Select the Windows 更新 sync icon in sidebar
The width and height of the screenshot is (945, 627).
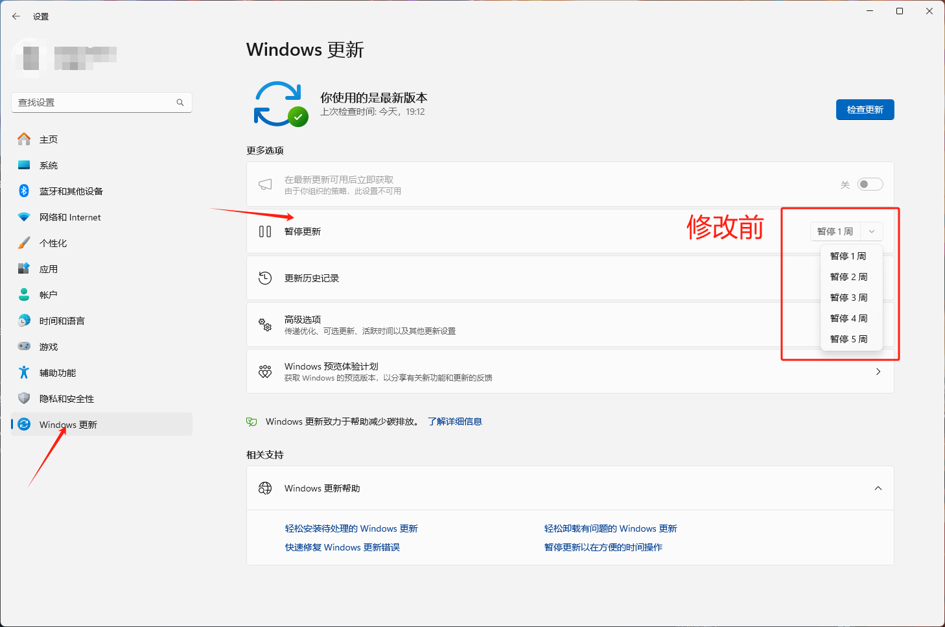tap(24, 424)
